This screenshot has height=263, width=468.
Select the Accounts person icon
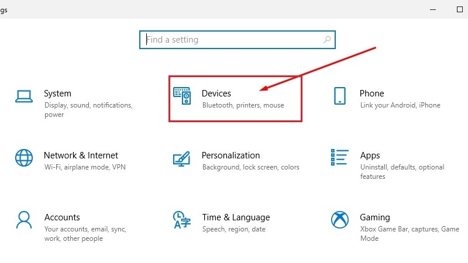click(24, 220)
